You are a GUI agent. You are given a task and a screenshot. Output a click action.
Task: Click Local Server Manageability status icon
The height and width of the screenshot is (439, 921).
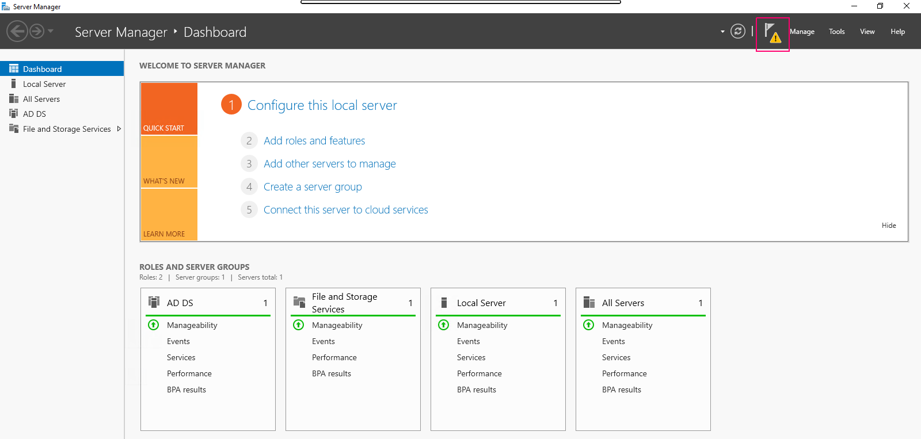click(x=444, y=325)
